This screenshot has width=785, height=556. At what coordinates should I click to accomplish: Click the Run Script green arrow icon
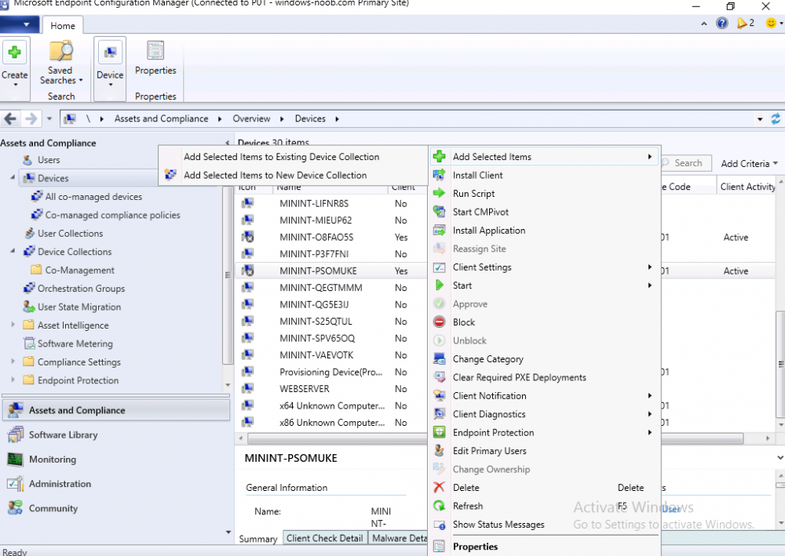tap(439, 194)
